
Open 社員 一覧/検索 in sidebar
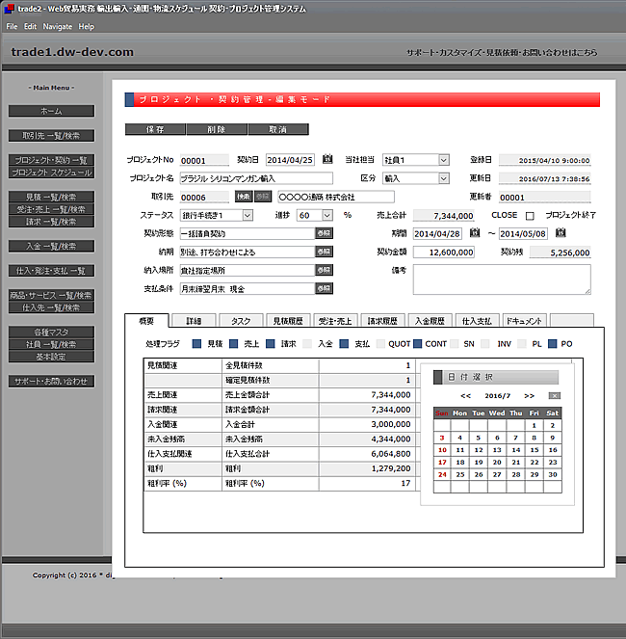tap(51, 344)
